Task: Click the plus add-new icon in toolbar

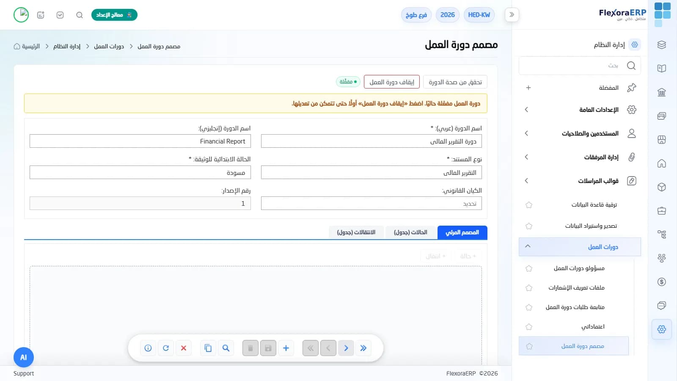Action: pyautogui.click(x=286, y=348)
